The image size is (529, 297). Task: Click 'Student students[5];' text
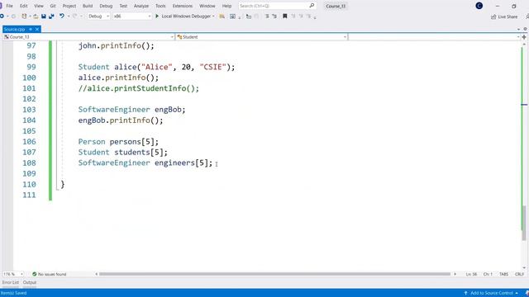pos(123,152)
